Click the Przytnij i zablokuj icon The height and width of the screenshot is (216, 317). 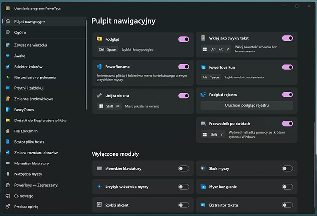click(x=8, y=88)
